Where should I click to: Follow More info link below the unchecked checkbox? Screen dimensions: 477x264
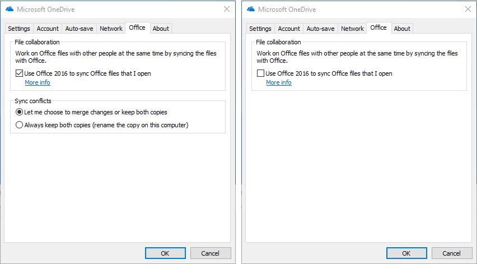tap(279, 82)
